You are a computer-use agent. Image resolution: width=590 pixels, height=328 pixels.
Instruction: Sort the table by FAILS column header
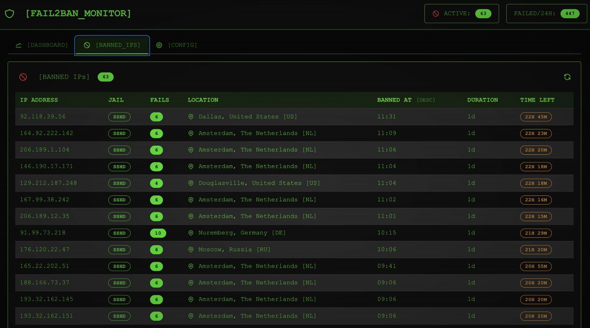tap(159, 100)
